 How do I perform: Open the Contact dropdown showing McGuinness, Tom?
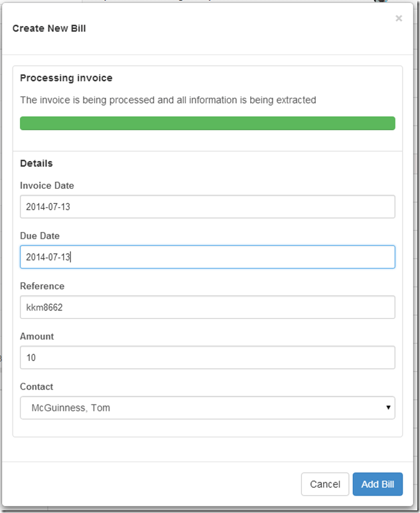point(207,408)
